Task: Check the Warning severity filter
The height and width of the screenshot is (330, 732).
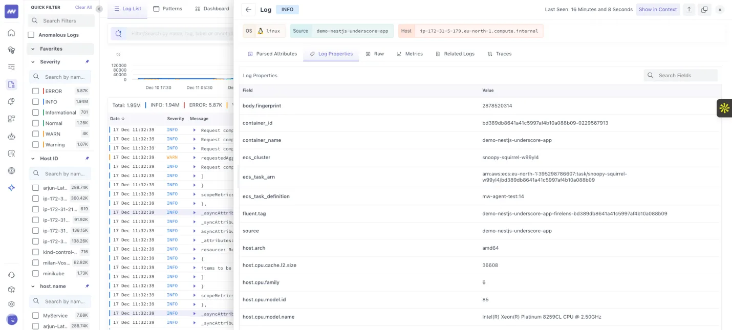Action: tap(35, 145)
